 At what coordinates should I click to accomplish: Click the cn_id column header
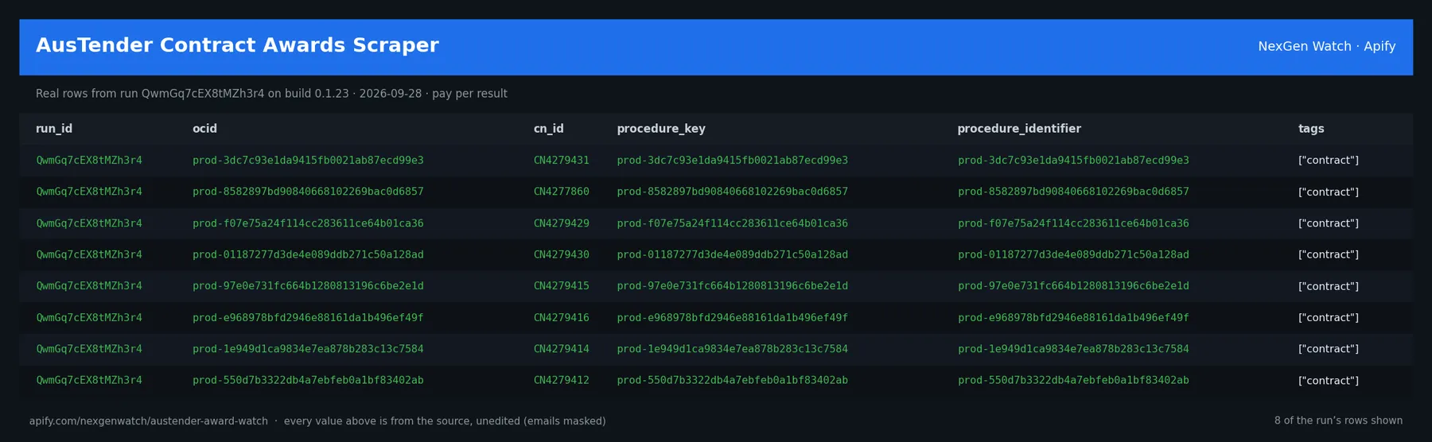coord(548,129)
